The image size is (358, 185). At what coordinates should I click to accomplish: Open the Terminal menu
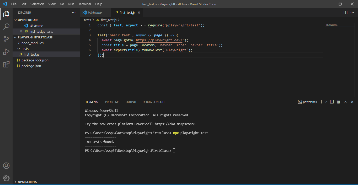[x=85, y=4]
